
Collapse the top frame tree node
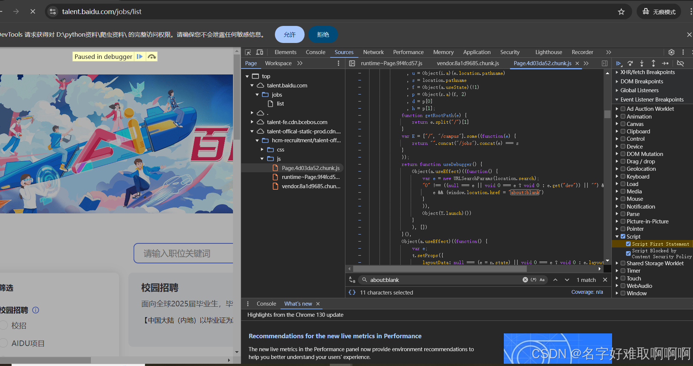(x=247, y=76)
